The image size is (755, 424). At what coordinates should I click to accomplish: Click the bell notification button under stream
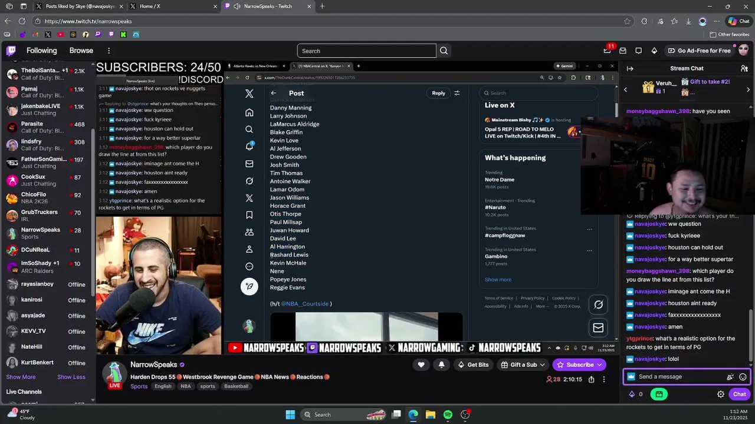(x=441, y=365)
